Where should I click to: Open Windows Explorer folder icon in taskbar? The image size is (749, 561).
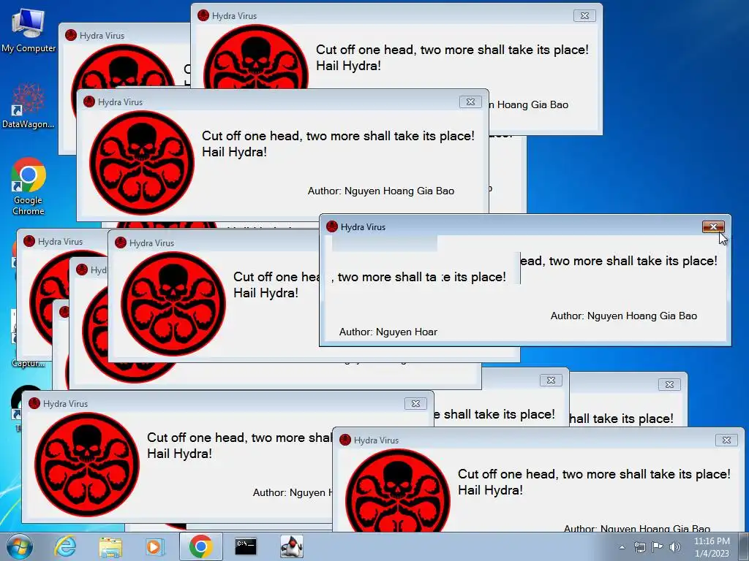[110, 547]
